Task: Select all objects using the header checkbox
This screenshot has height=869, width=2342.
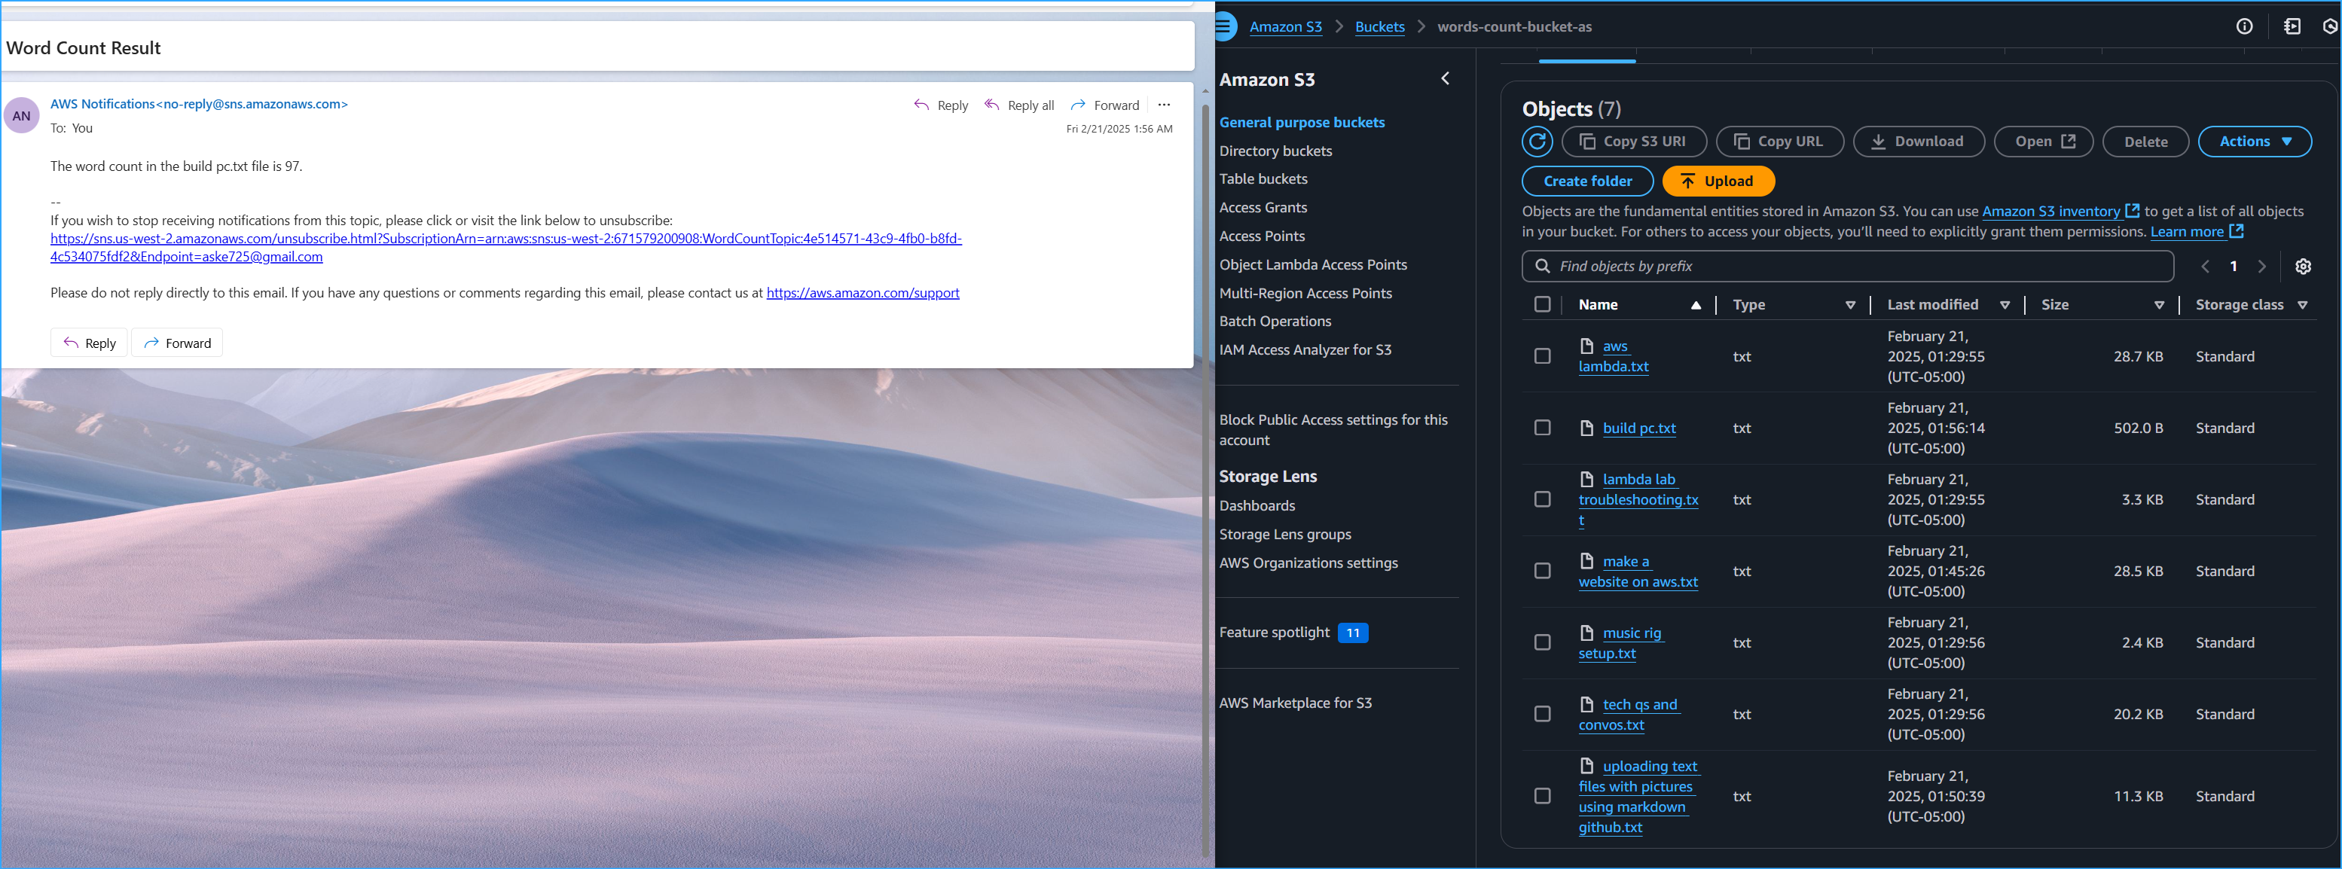Action: 1542,304
